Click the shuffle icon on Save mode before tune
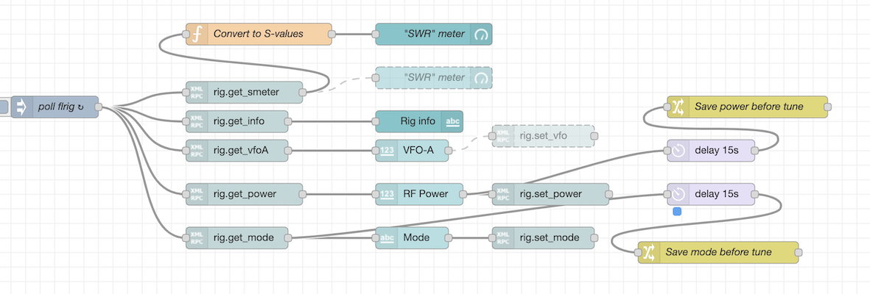Viewport: 870px width, 294px height. click(648, 252)
